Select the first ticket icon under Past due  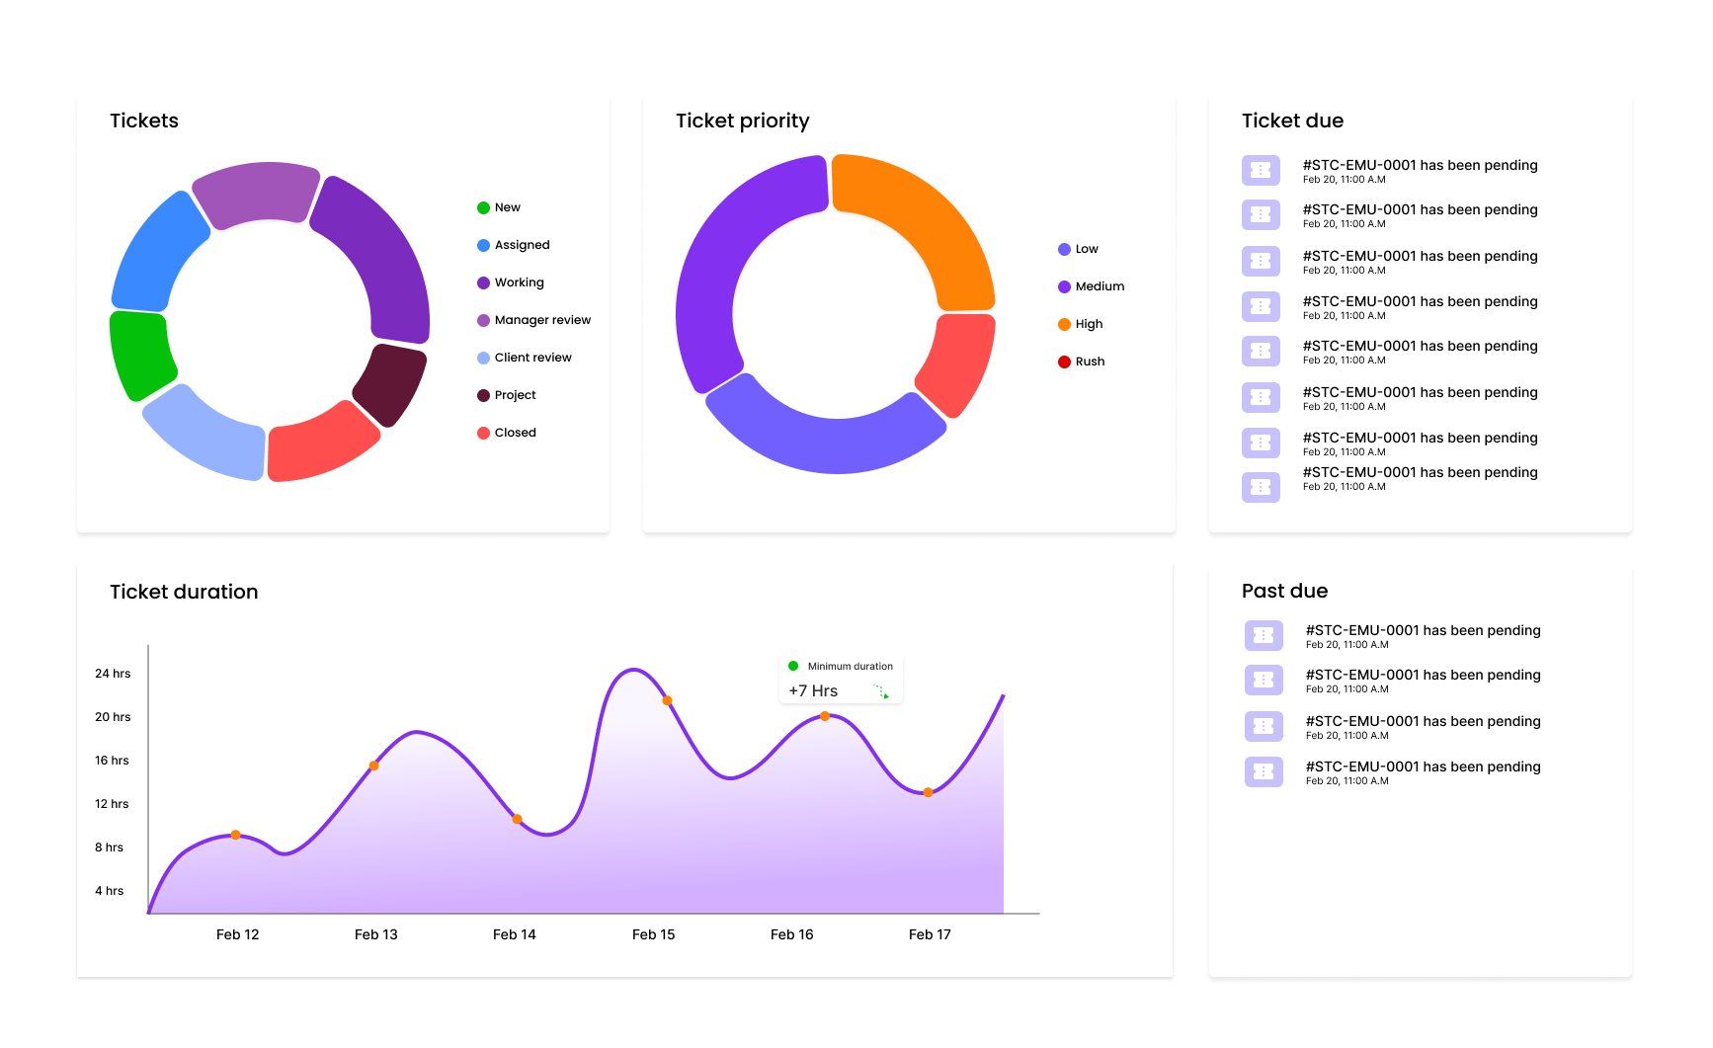point(1263,635)
